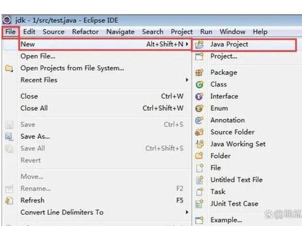Choose Java Project from New submenu
This screenshot has width=302, height=226.
[244, 44]
